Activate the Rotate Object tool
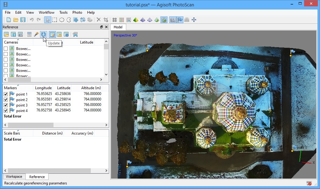 tap(90, 20)
